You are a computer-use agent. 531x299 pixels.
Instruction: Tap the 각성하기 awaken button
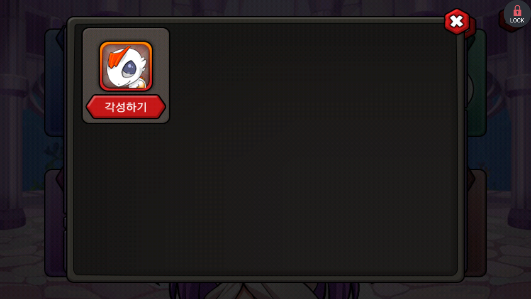point(126,107)
